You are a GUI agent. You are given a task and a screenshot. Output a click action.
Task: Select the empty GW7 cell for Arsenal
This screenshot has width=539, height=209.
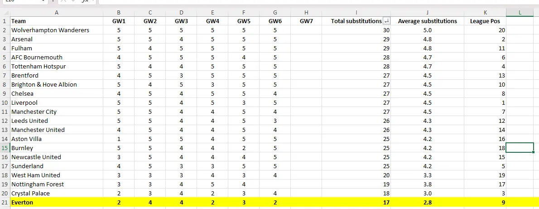point(306,39)
